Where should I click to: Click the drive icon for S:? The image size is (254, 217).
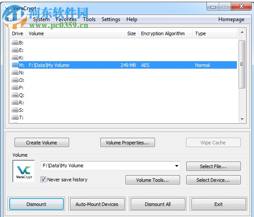pyautogui.click(x=15, y=110)
